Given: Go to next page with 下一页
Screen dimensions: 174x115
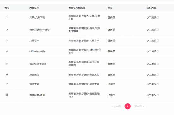Looking at the screenshot, I should pyautogui.click(x=139, y=106).
